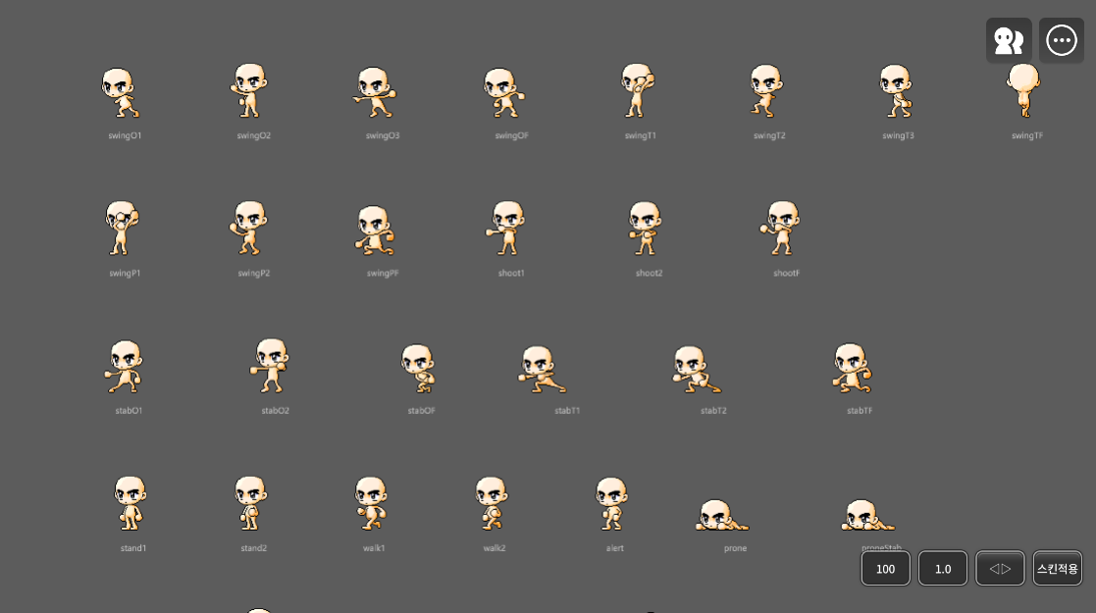
Task: Select the swingPF pose sprite
Action: 375,230
